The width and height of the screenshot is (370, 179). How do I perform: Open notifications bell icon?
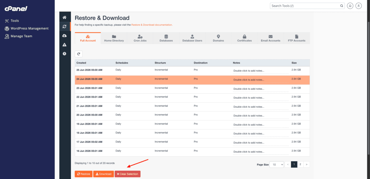point(350,6)
